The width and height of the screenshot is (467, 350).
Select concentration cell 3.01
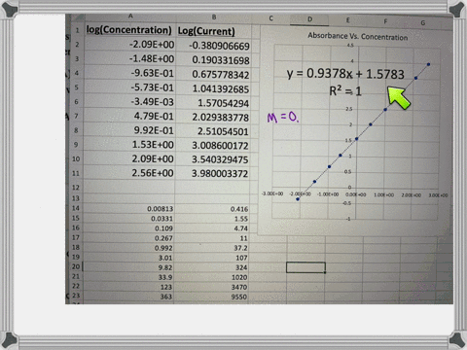click(129, 258)
